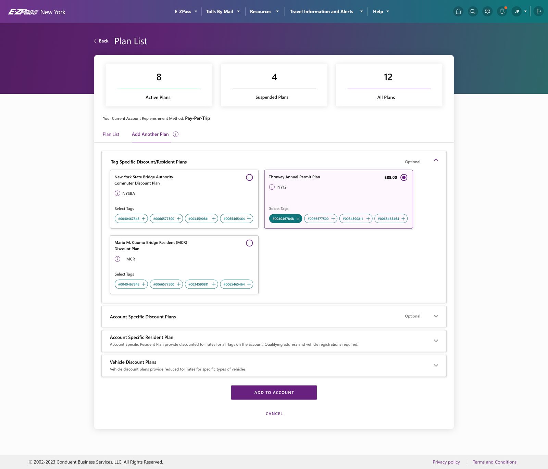
Task: Show info for NY12 Thruway plan
Action: [x=272, y=187]
